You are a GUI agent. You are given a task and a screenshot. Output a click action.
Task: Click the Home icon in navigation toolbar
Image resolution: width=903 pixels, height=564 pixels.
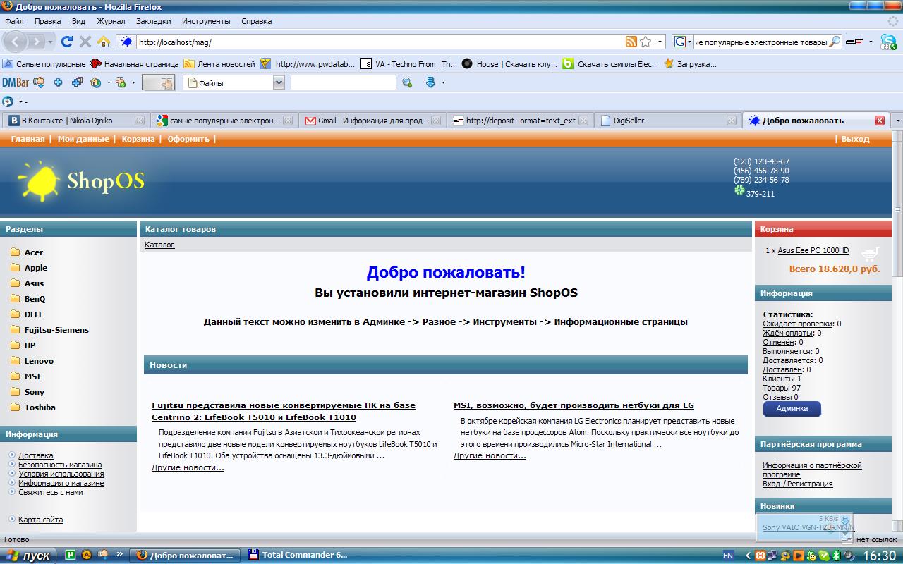tap(104, 42)
